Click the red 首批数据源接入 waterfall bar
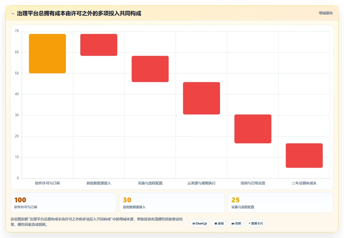This screenshot has width=344, height=238. pyautogui.click(x=99, y=45)
